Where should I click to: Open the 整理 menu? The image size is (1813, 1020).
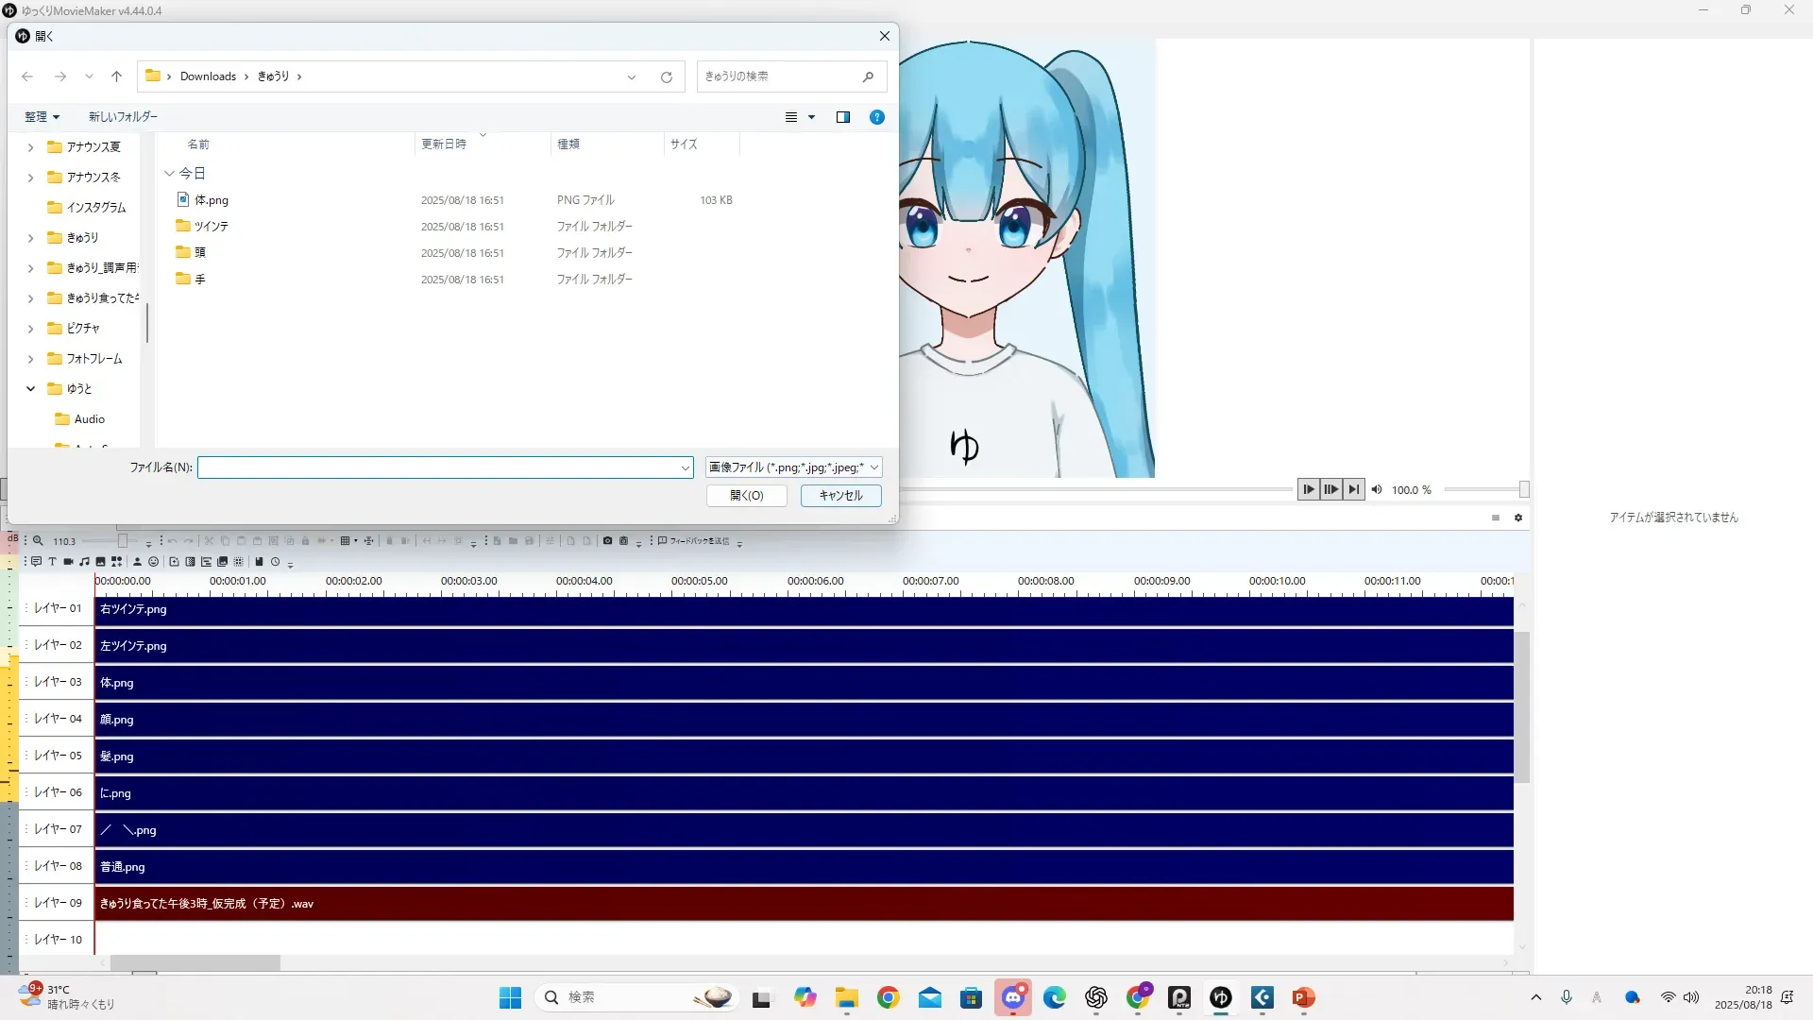click(42, 117)
